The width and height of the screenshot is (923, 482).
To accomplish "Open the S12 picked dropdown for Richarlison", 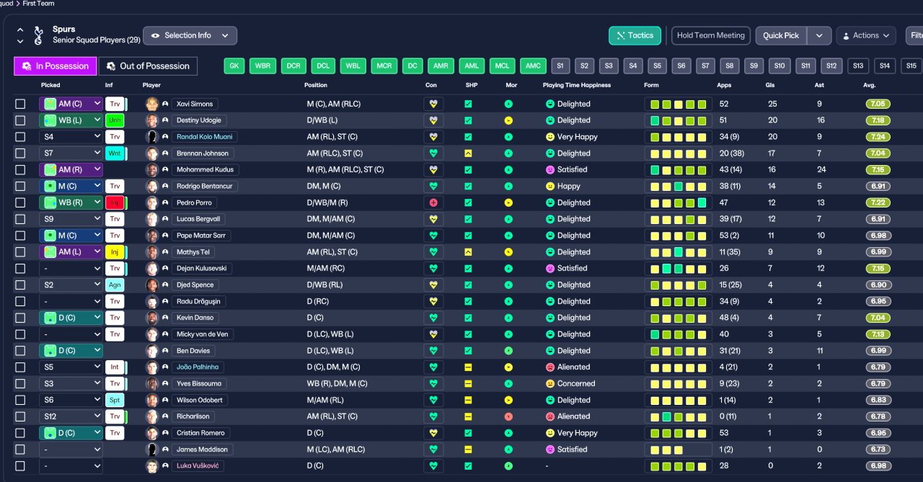I will [x=71, y=416].
